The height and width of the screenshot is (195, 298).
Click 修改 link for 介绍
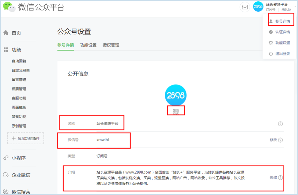(x=273, y=178)
